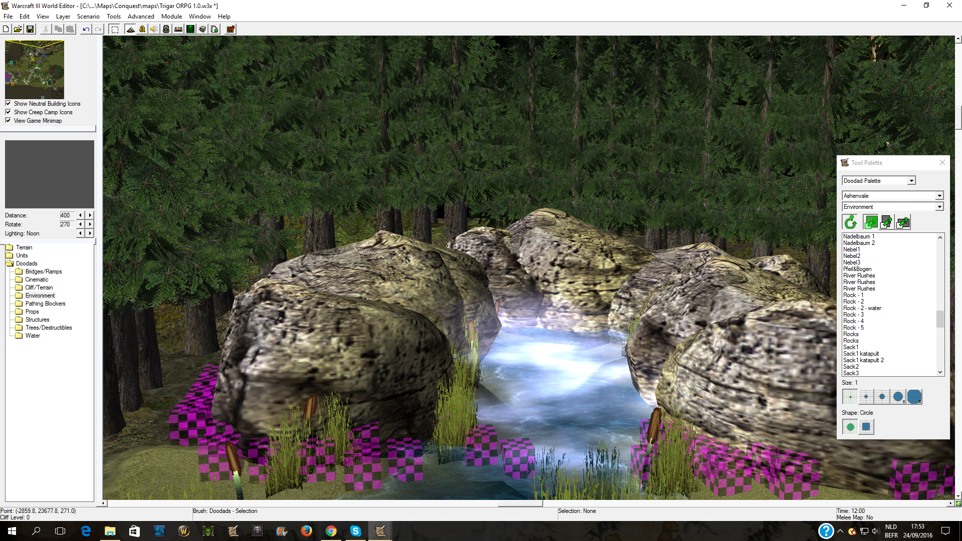Open the Trigger Editor 'a' icon

[x=142, y=29]
